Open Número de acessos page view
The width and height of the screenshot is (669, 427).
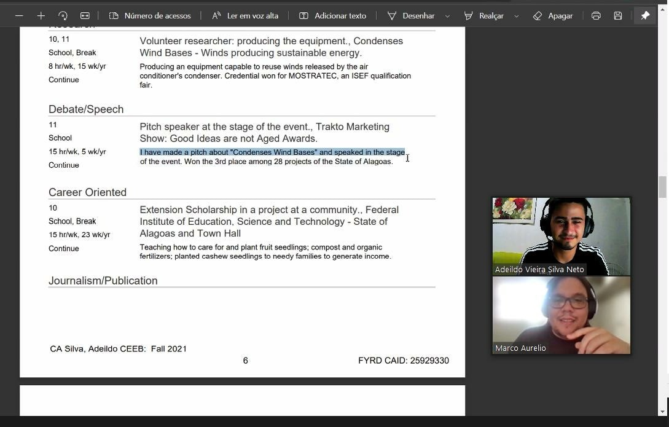150,15
